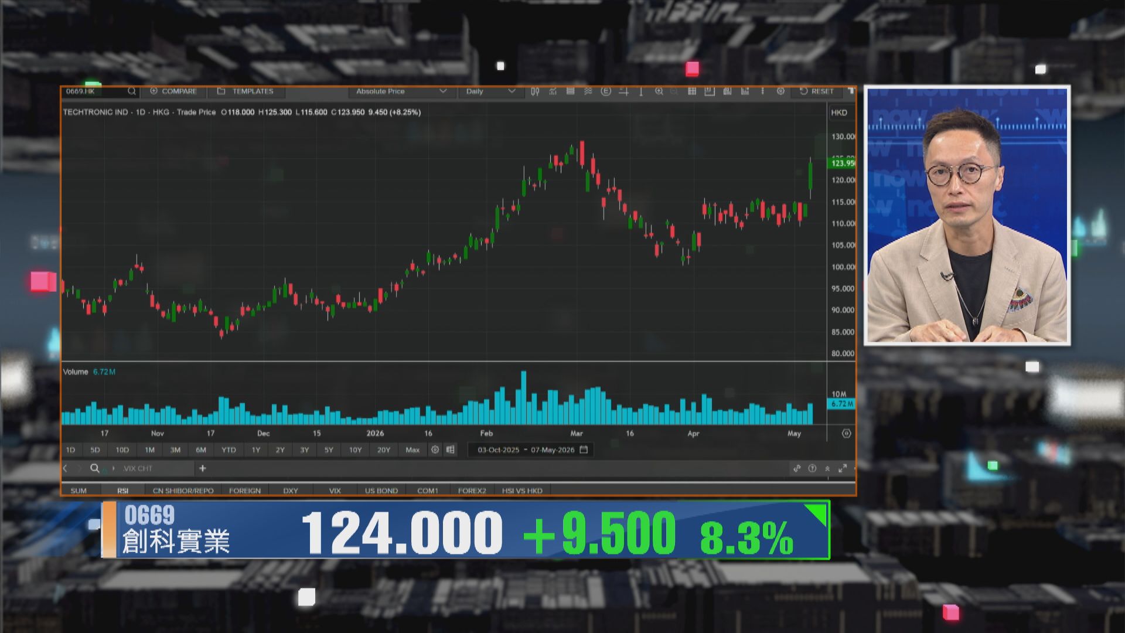Click the gear icon beside Max

435,450
